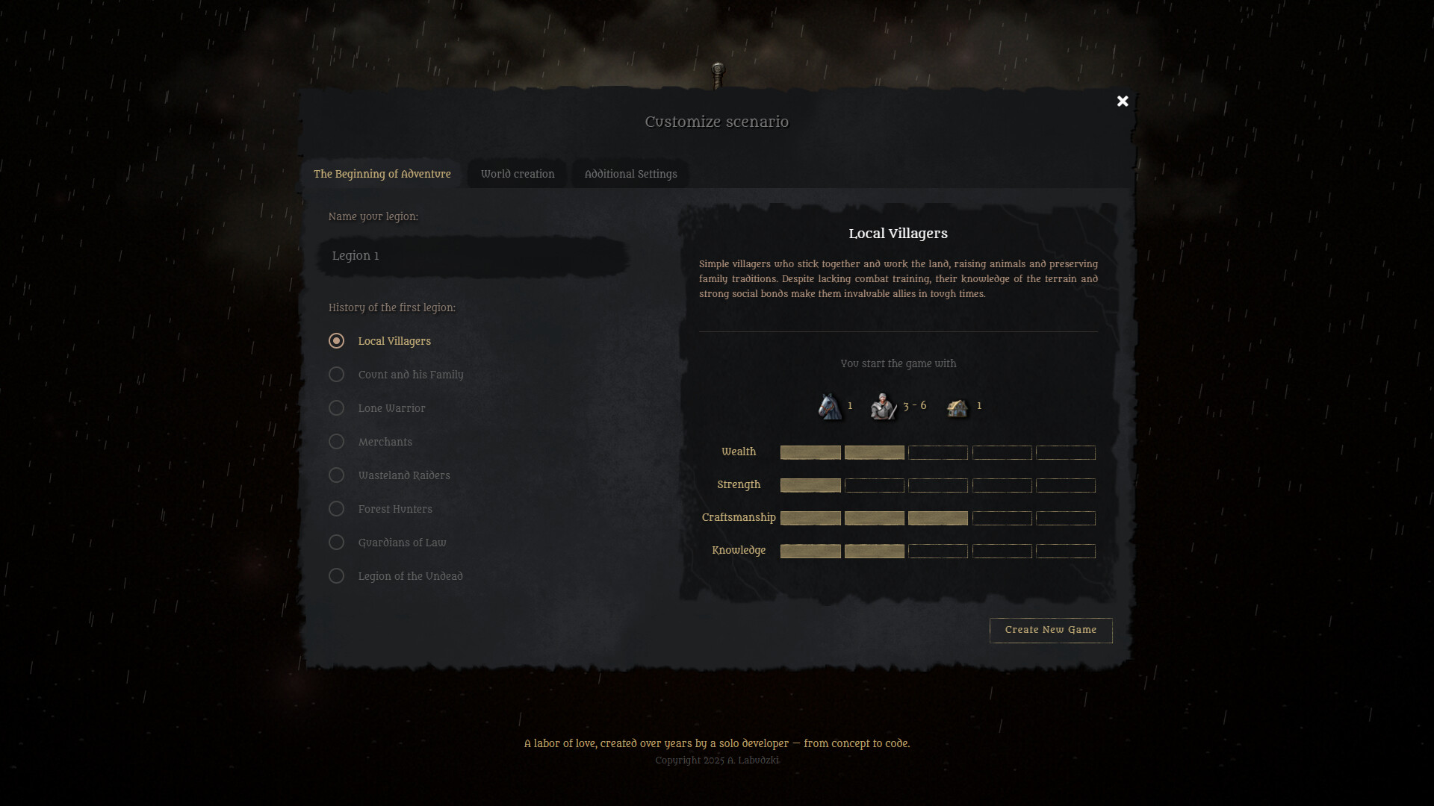Viewport: 1434px width, 806px height.
Task: Choose Legion of the Undead
Action: (337, 576)
